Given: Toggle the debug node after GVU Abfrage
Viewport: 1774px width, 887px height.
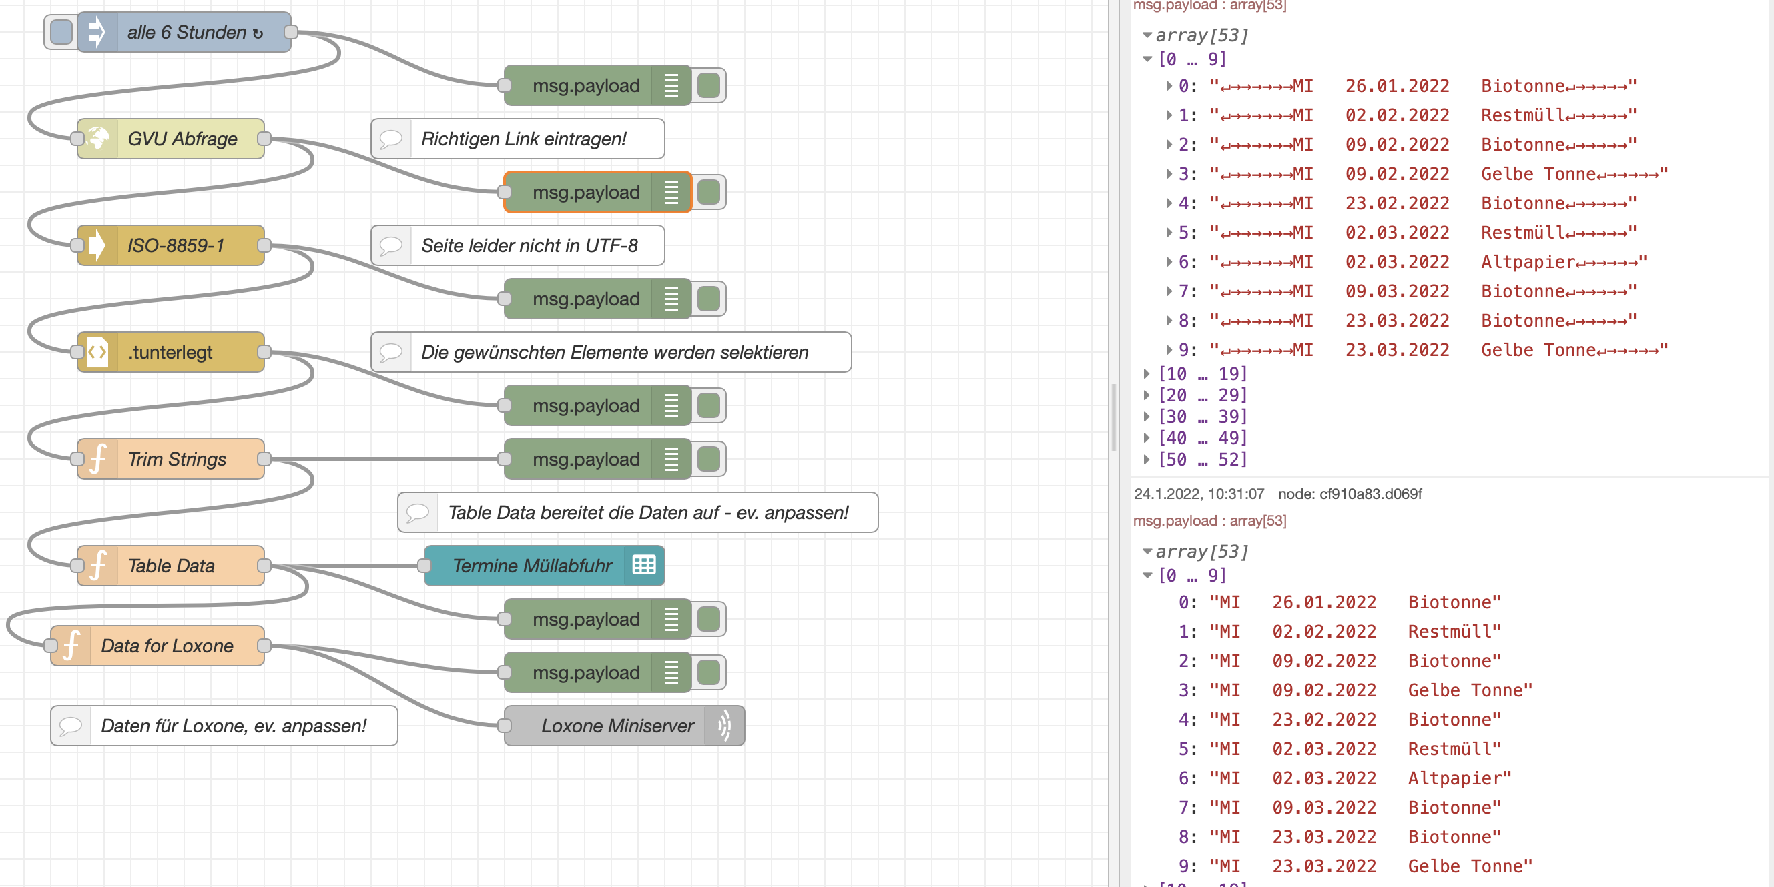Looking at the screenshot, I should 709,193.
